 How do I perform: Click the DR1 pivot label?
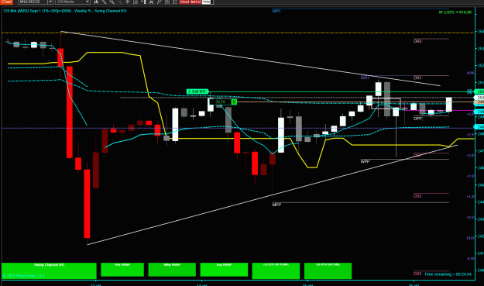pyautogui.click(x=417, y=78)
